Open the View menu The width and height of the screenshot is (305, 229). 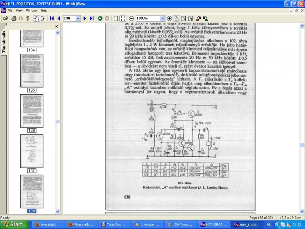click(19, 11)
